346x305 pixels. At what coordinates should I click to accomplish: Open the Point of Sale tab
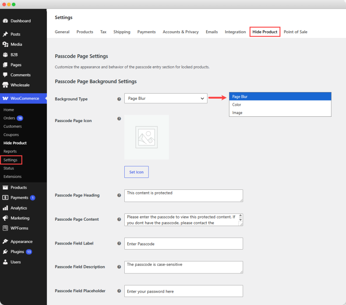pos(296,32)
